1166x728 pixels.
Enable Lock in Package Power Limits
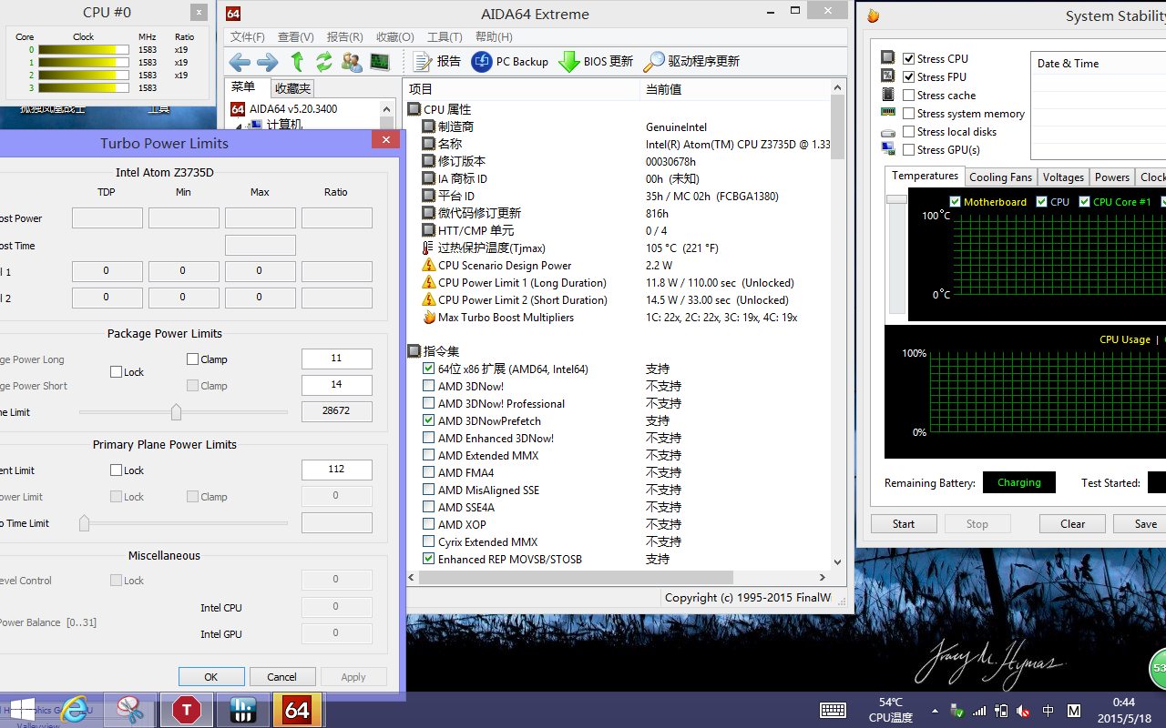pos(116,372)
